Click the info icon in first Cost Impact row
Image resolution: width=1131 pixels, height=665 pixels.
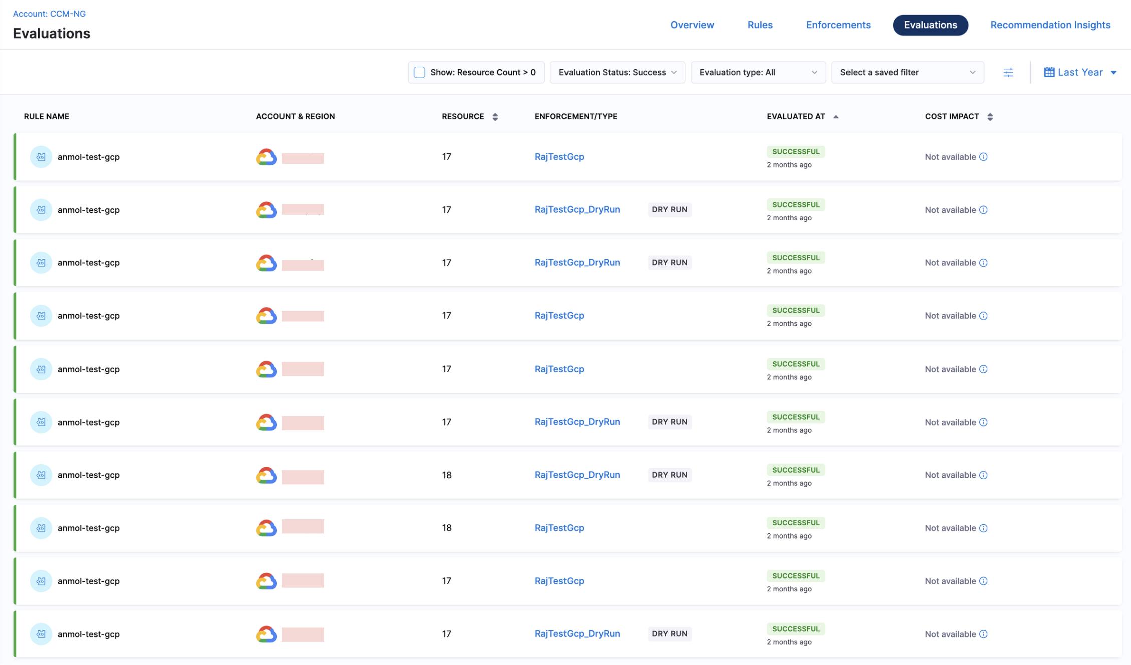tap(983, 157)
